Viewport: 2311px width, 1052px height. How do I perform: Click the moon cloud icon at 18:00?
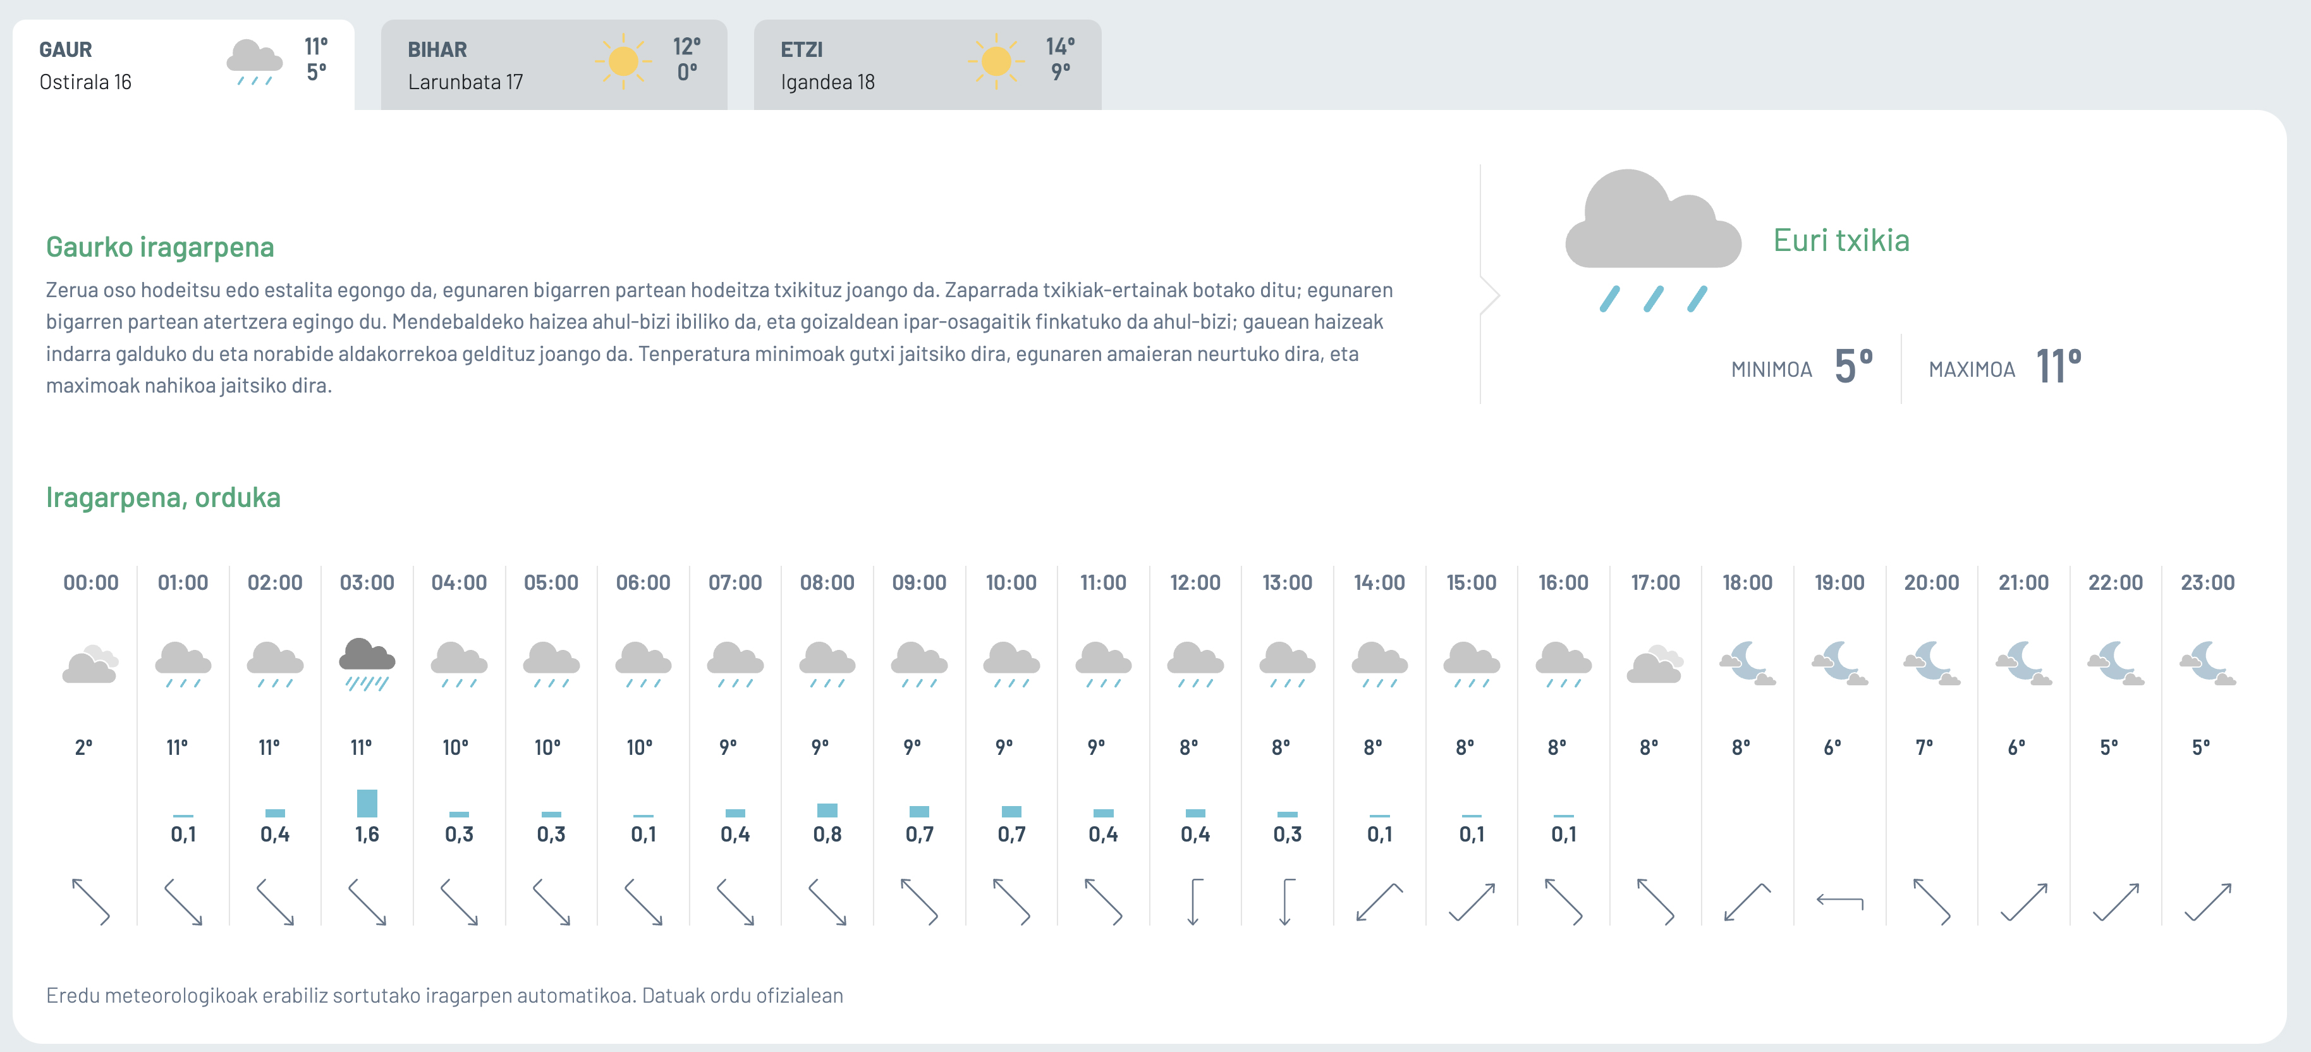click(x=1748, y=664)
